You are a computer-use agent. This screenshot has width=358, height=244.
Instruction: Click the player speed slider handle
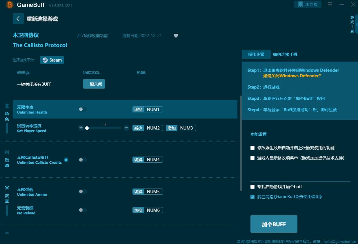87,128
